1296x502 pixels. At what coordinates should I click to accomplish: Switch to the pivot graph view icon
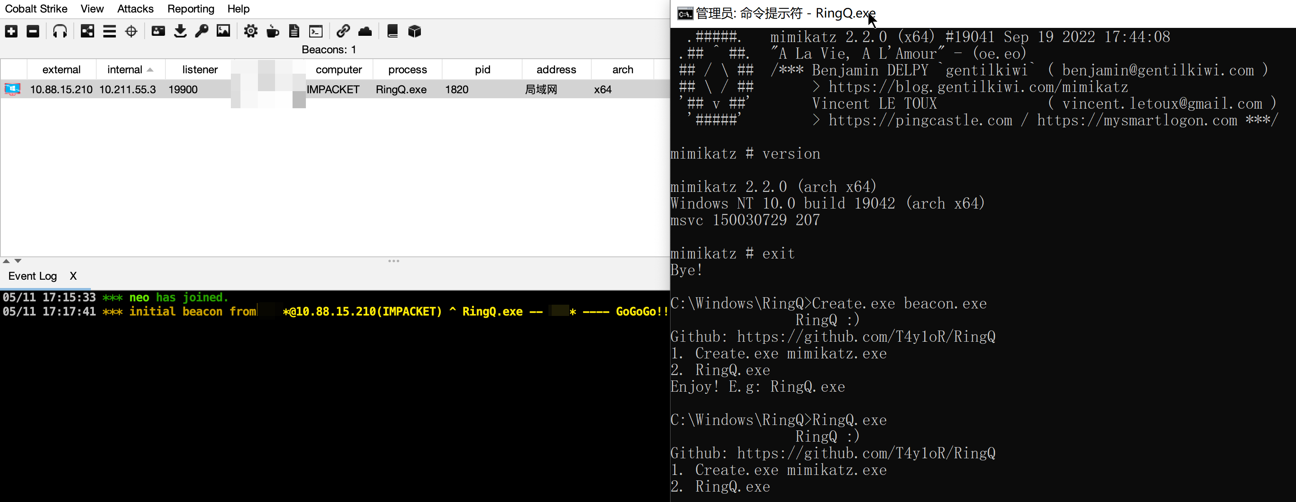(x=88, y=32)
